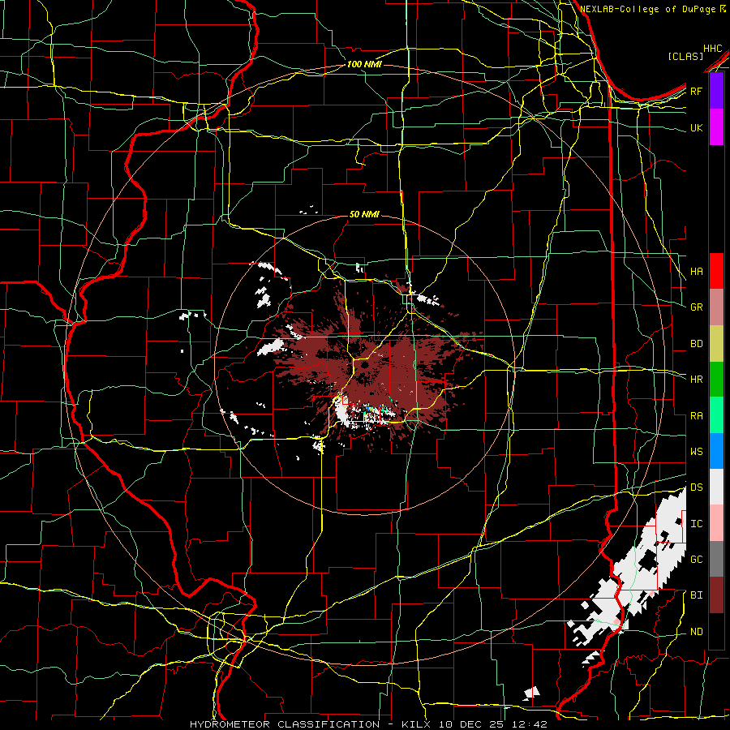Click the HR legend label
The width and height of the screenshot is (730, 730).
coord(697,380)
